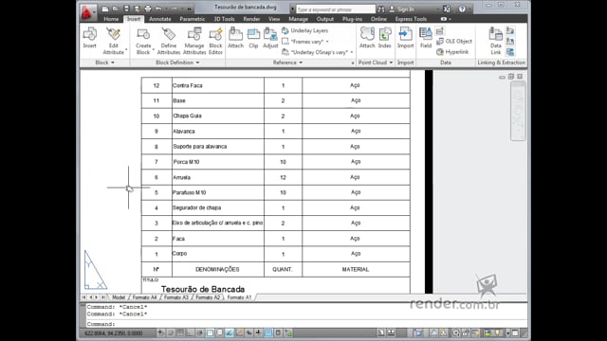Screen dimensions: 607x341
Task: Click the search keyword input field
Action: click(335, 9)
